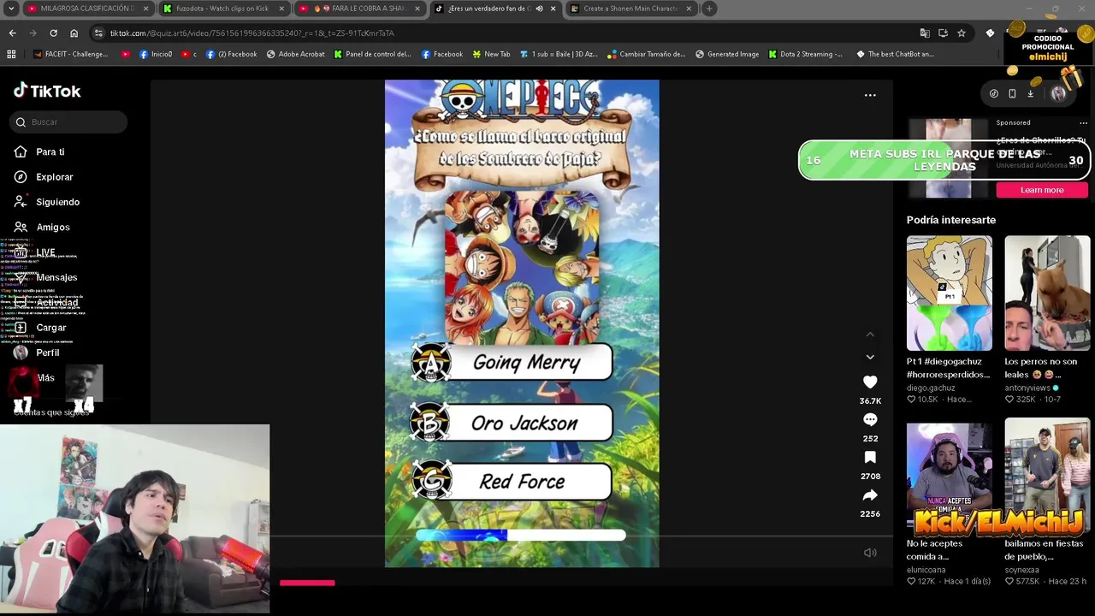Open the comments bubble icon
This screenshot has height=616, width=1095.
[870, 419]
